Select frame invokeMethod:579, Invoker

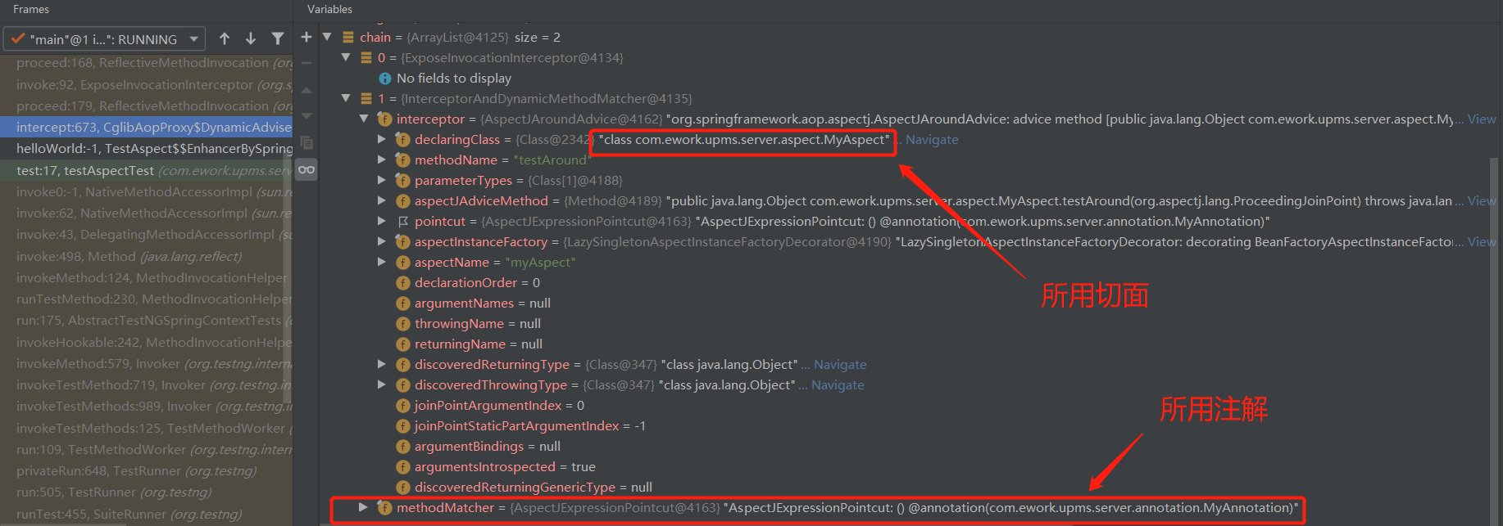[146, 363]
